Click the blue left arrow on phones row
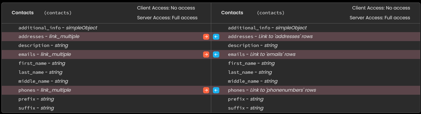 pos(216,90)
